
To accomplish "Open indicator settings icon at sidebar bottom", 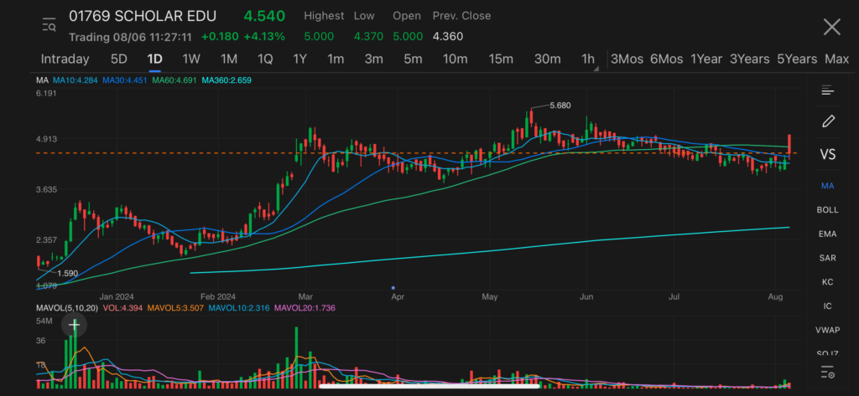I will point(827,373).
